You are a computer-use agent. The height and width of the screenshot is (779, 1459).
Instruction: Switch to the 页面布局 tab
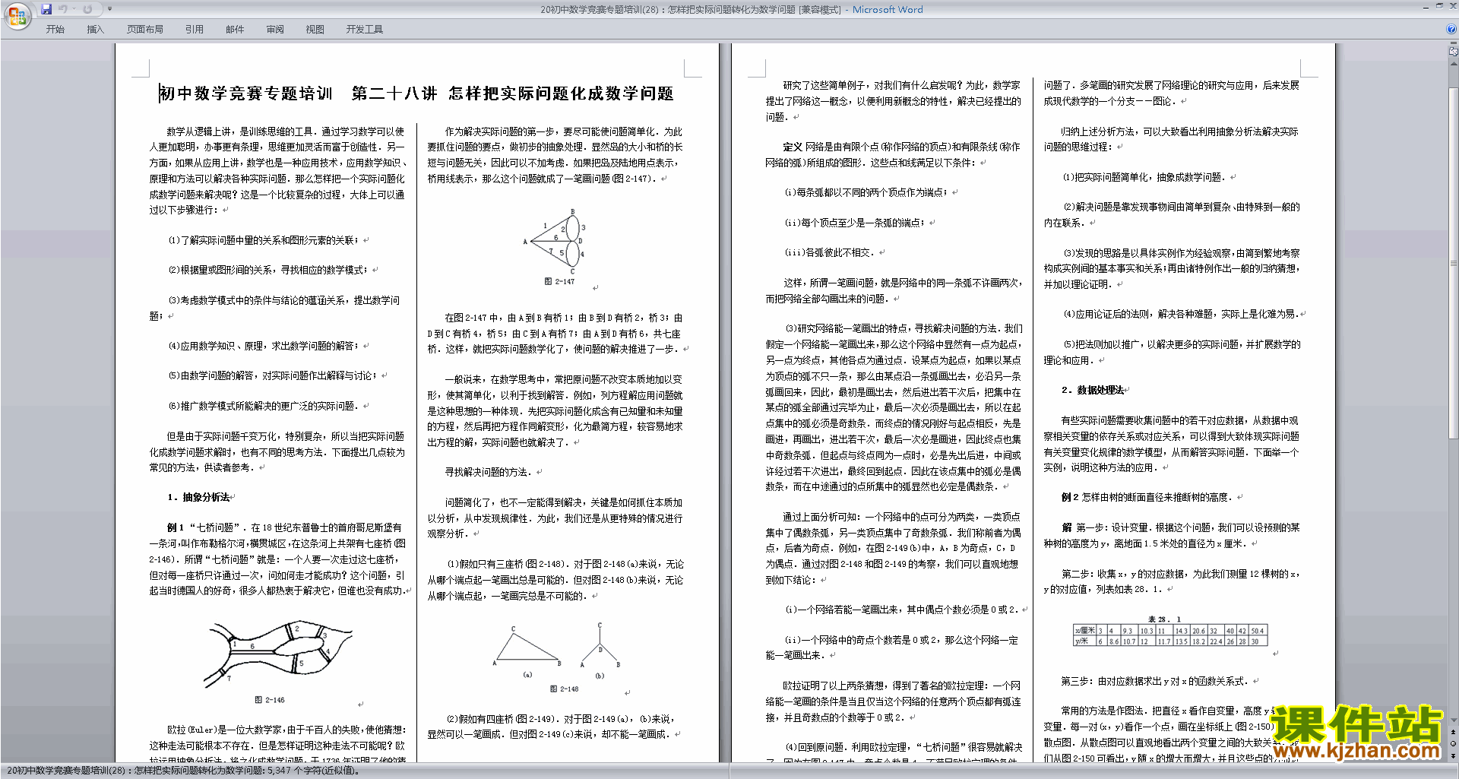pos(145,30)
